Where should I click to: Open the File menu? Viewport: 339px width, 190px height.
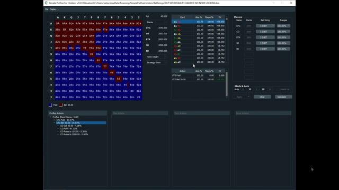pos(46,9)
